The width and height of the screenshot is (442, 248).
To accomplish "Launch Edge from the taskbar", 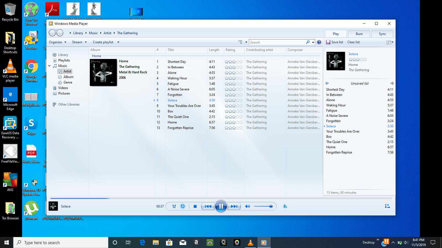I will pos(142,242).
